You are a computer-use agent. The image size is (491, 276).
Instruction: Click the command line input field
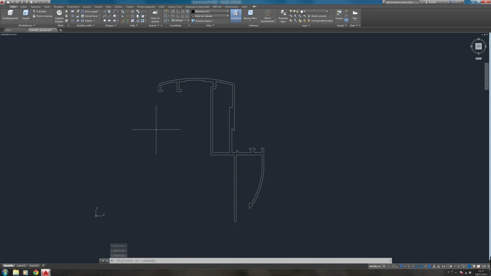point(251,260)
